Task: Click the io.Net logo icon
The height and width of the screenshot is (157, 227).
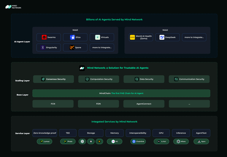Action: click(159, 142)
